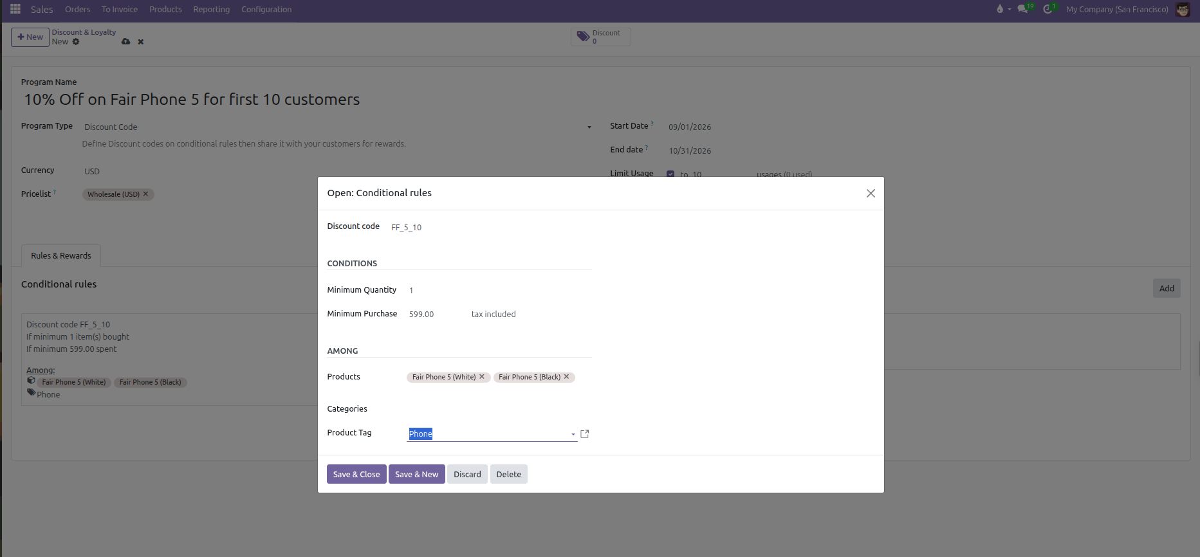The width and height of the screenshot is (1200, 557).
Task: Click the Save & New button
Action: [x=417, y=474]
